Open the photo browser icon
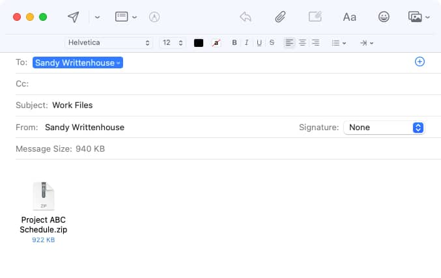This screenshot has width=441, height=278. click(x=415, y=17)
